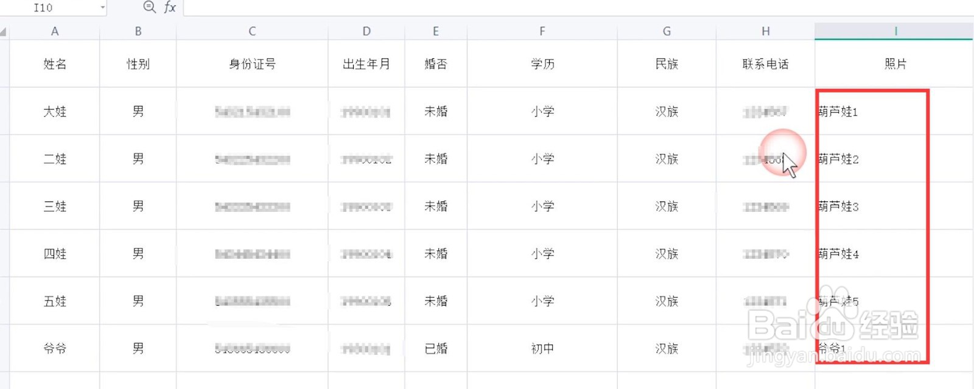Click the 身份证号 header cell
974x389 pixels.
(252, 64)
